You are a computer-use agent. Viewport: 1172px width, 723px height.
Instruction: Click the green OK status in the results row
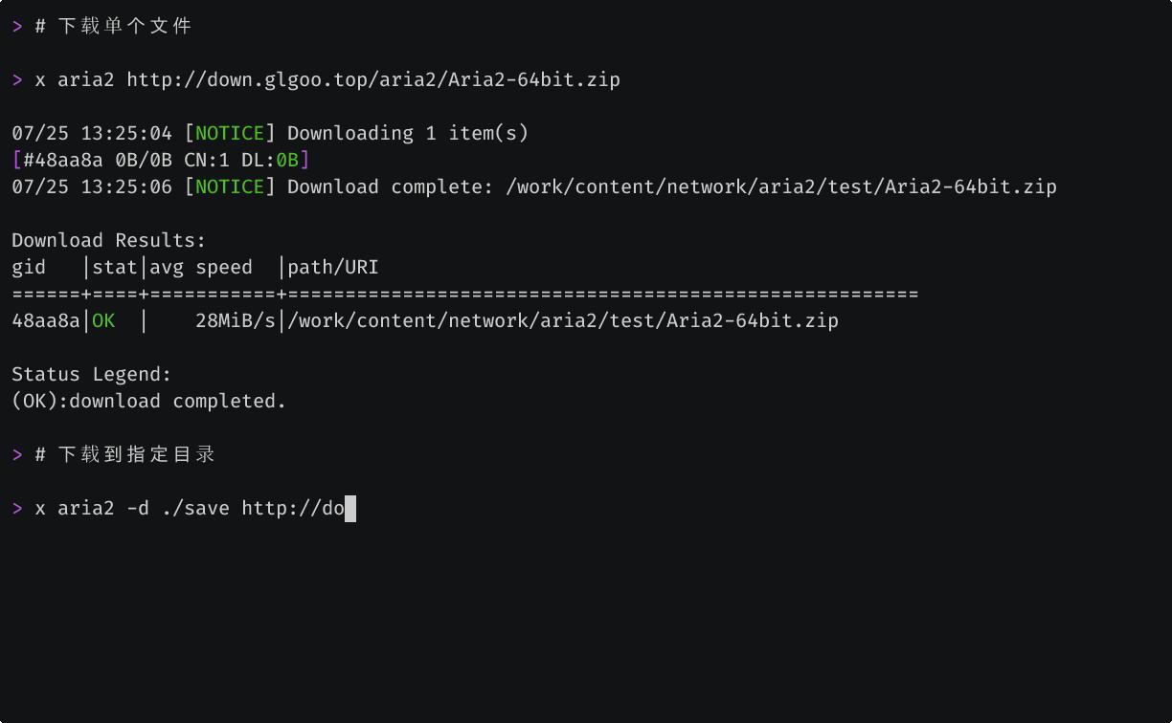coord(103,320)
